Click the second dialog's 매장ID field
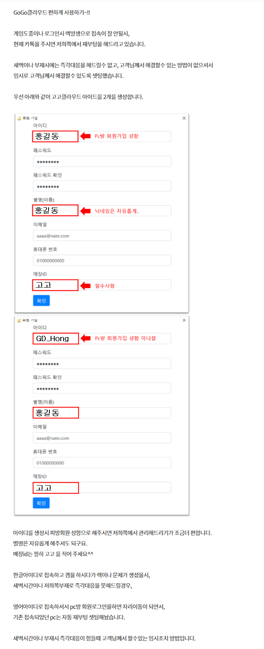The width and height of the screenshot is (264, 649). tap(102, 488)
